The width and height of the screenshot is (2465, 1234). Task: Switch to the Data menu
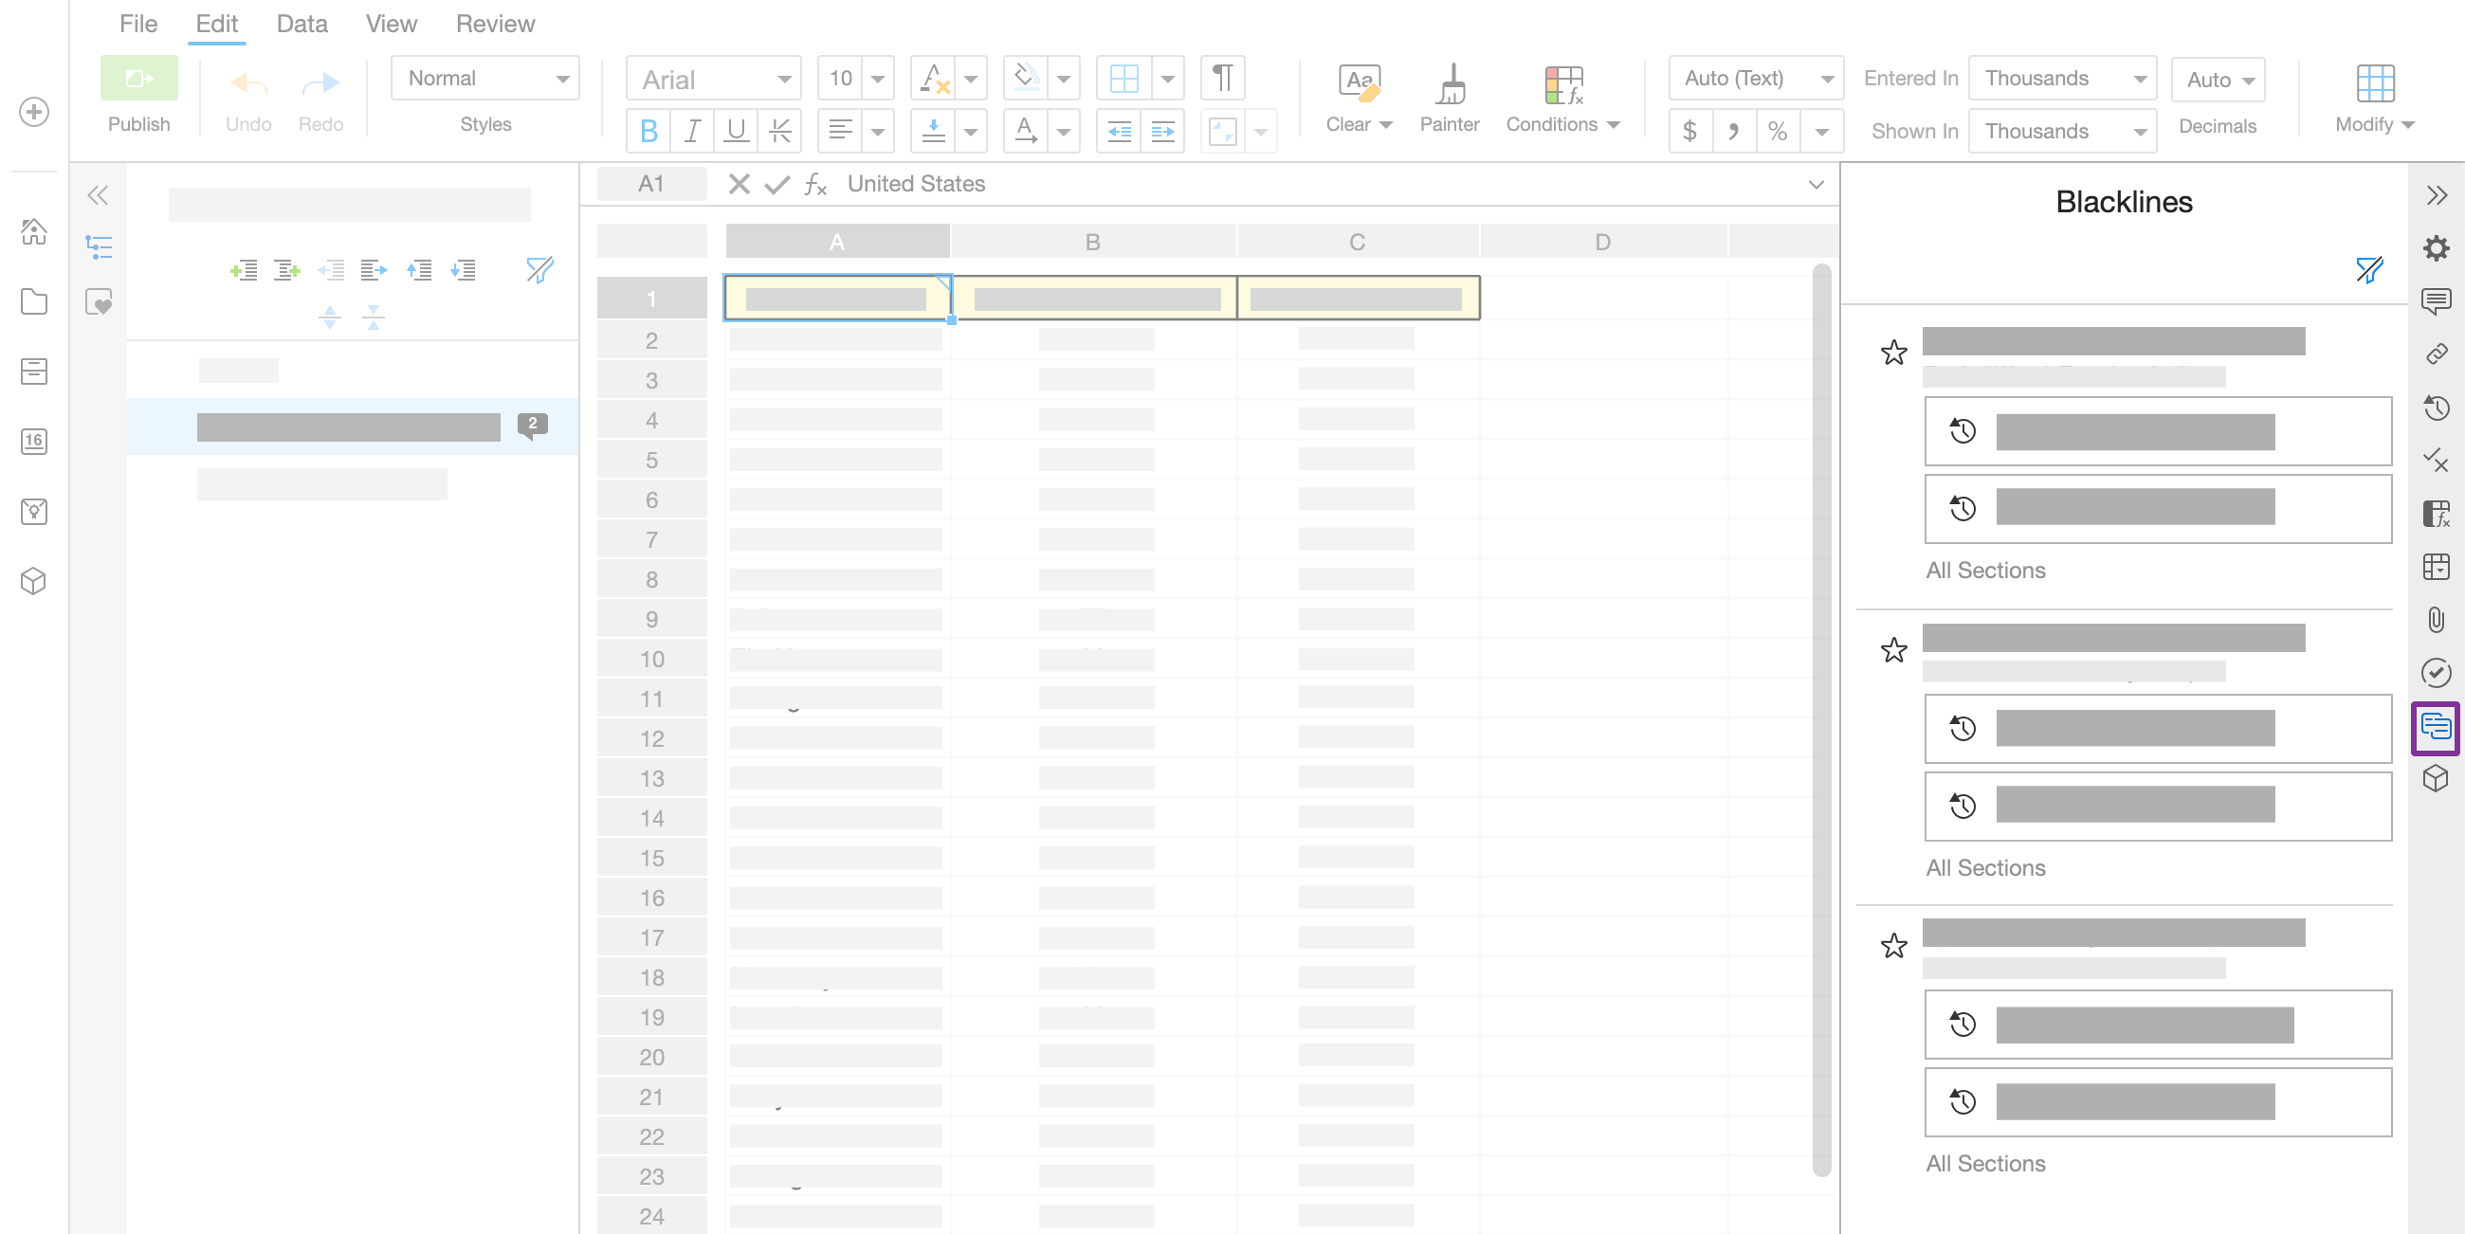tap(301, 23)
